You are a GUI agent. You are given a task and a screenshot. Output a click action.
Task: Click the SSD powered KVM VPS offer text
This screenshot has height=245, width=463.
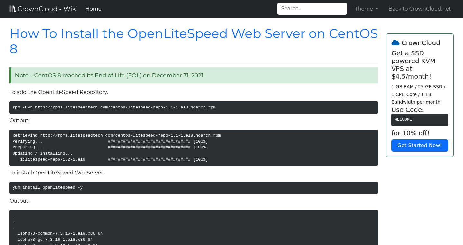[x=413, y=65]
